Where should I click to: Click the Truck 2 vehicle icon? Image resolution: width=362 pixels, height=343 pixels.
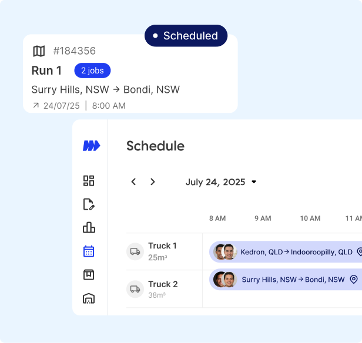coord(135,289)
